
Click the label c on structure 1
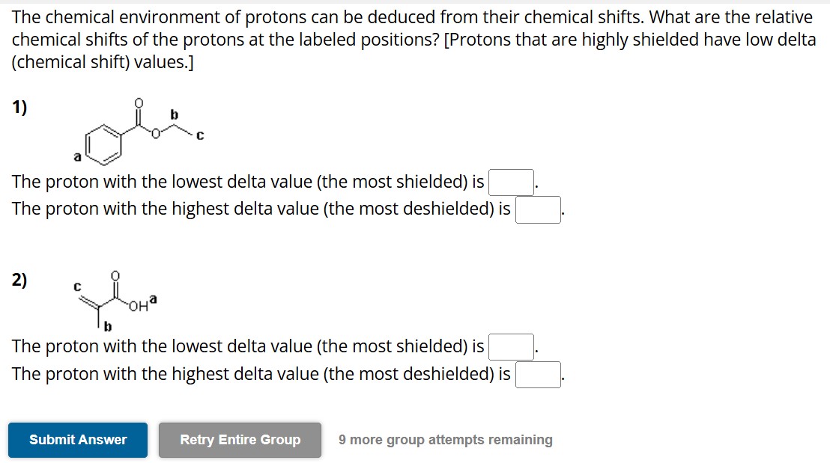[x=199, y=136]
